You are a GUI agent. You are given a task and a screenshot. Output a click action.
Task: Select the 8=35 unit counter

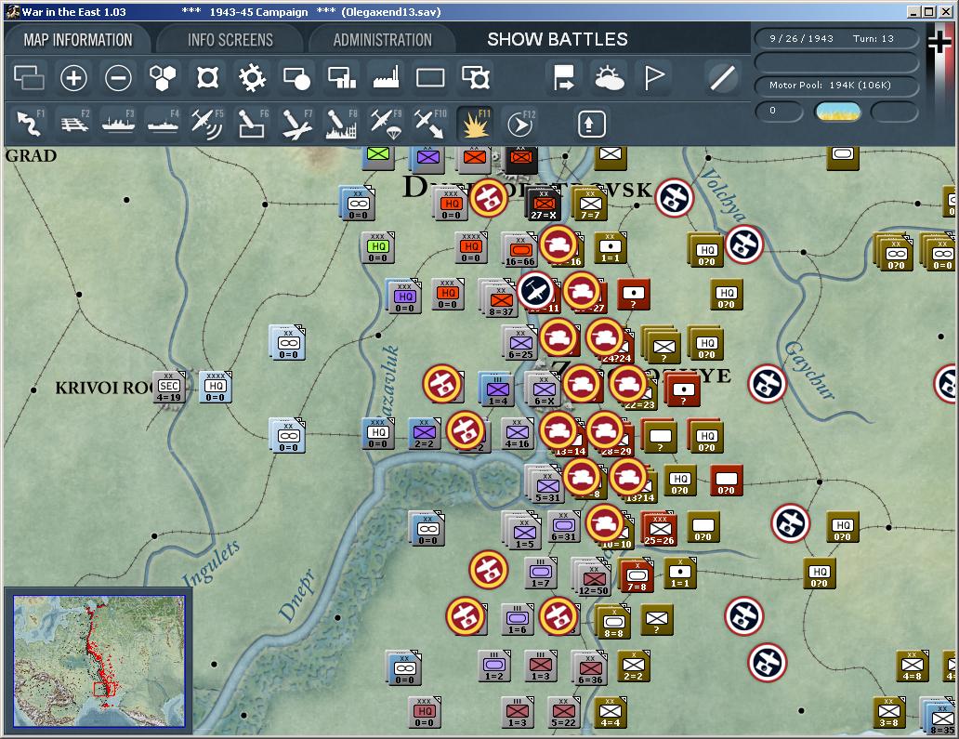pyautogui.click(x=940, y=717)
